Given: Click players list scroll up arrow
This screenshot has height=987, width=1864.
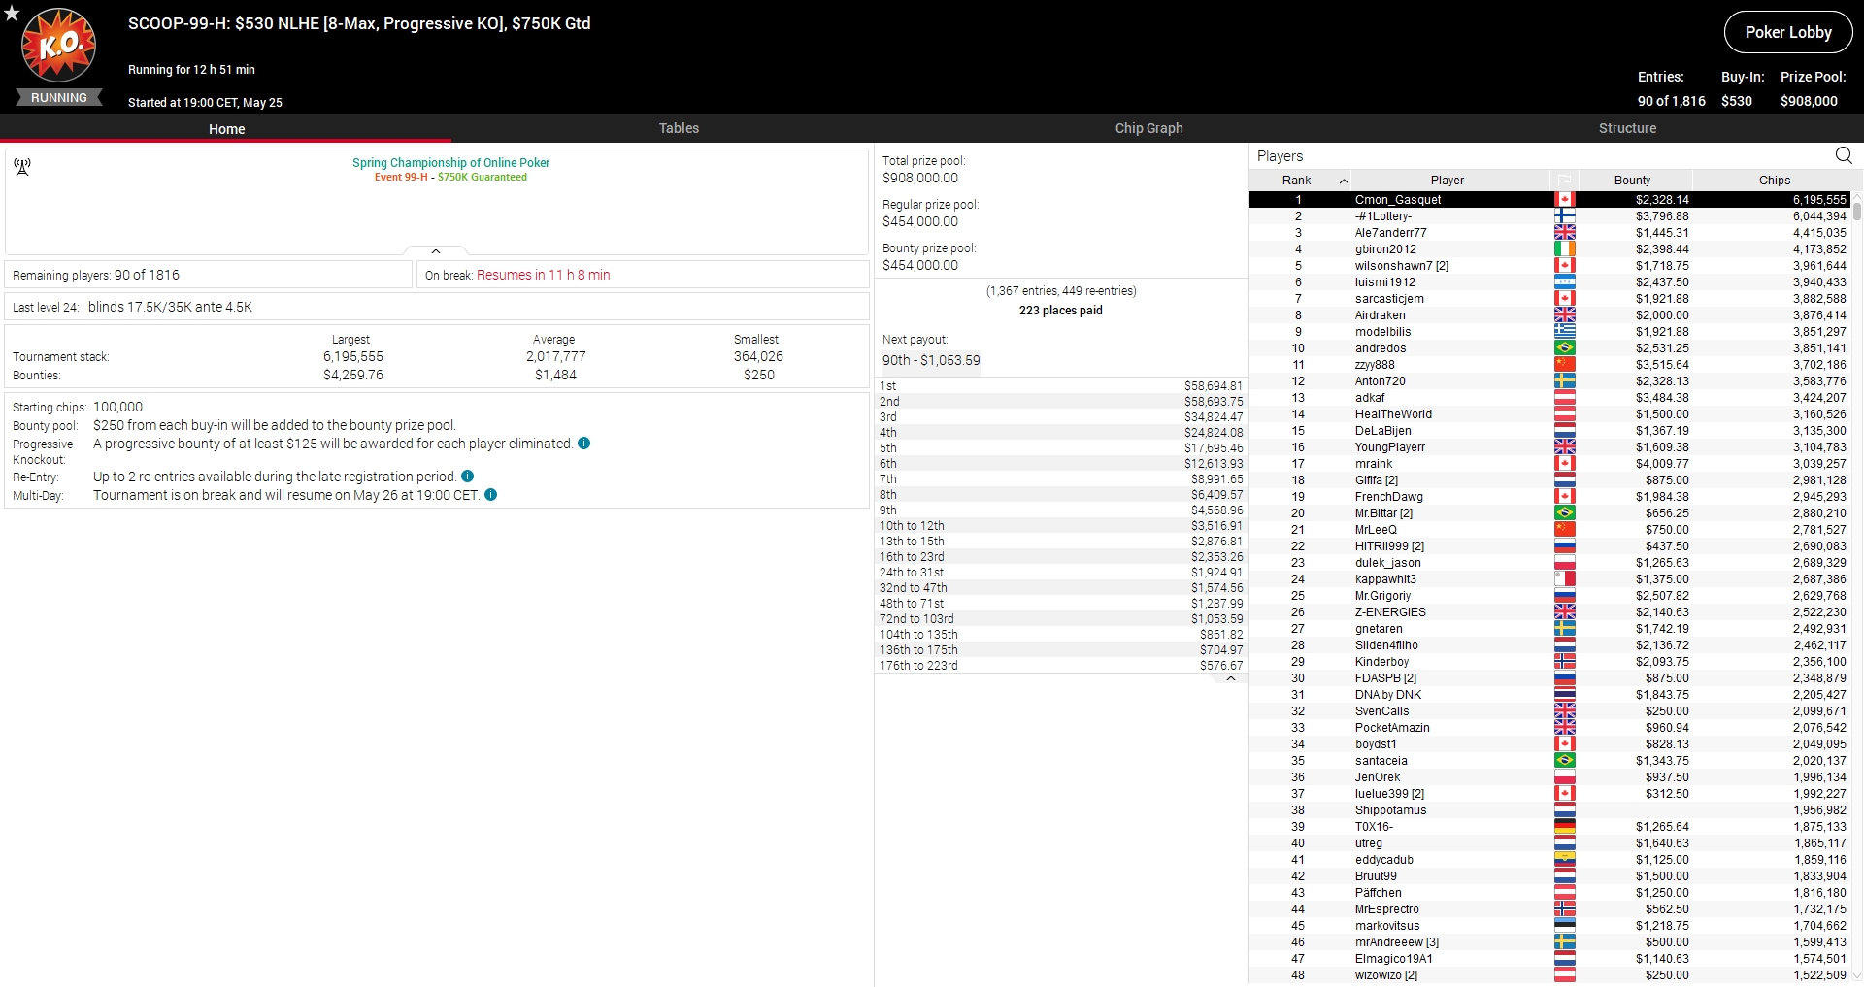Looking at the screenshot, I should [x=1857, y=197].
